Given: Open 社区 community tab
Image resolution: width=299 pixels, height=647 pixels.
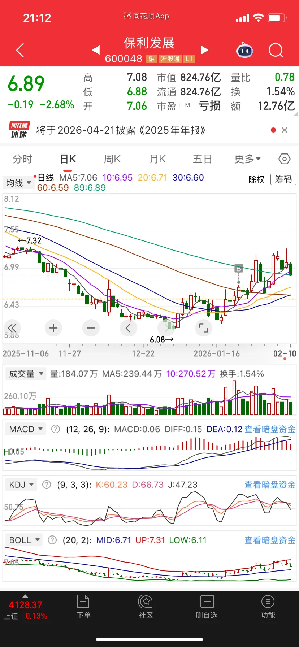Looking at the screenshot, I should [x=146, y=607].
